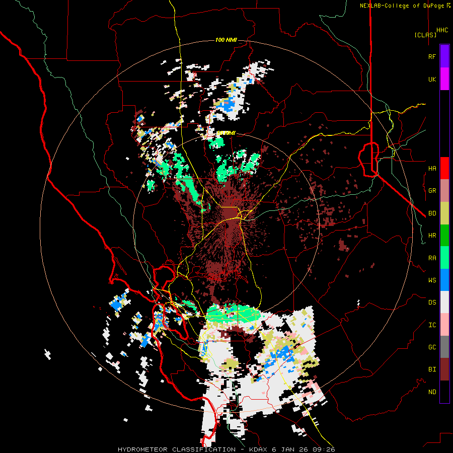This screenshot has width=453, height=453.
Task: Click the HHC product label
Action: (x=442, y=30)
